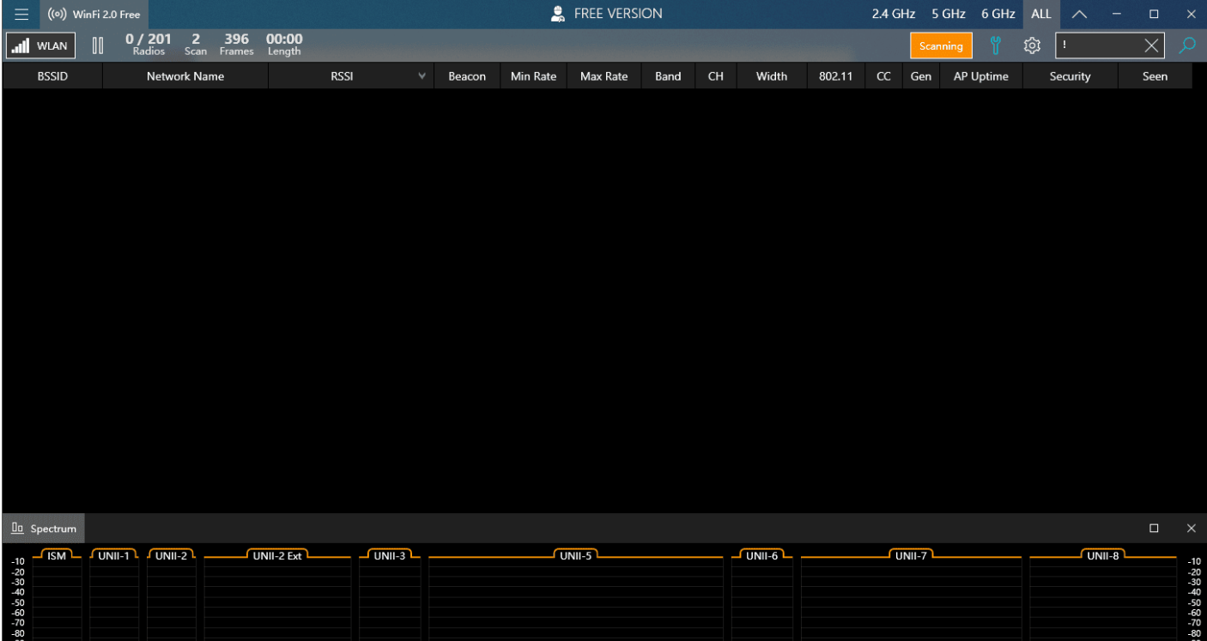This screenshot has width=1207, height=641.
Task: Select the UNII-7 band label
Action: point(911,556)
